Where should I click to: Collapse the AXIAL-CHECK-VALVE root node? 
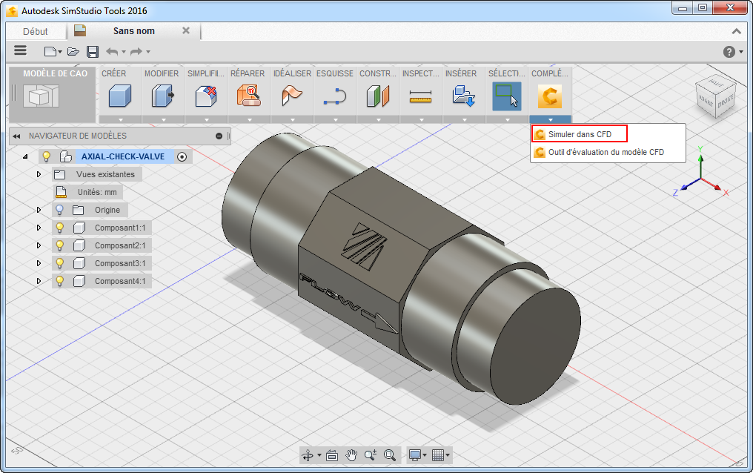(x=25, y=156)
